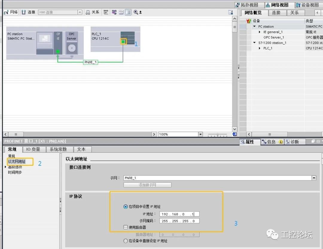Click the small download arrow beside the zoom icon
323x249 pixels.
pos(141,13)
